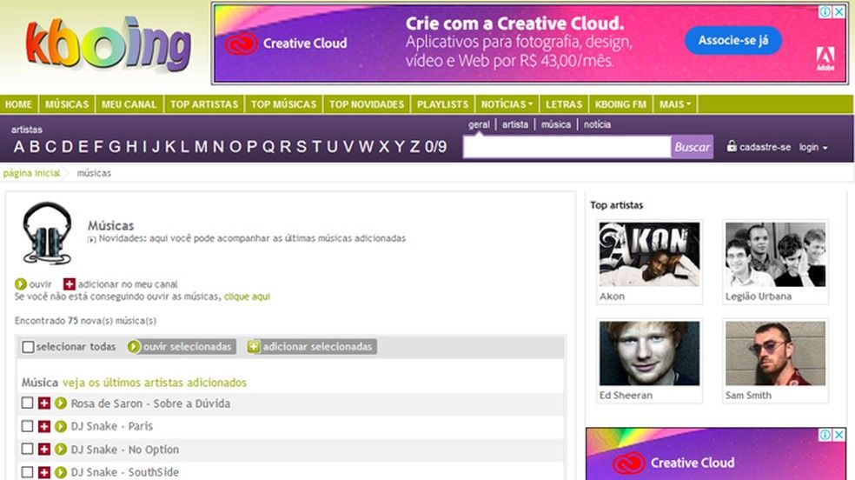Screen dimensions: 855x480
Task: Play DJ Snake - No Option
Action: (61, 449)
